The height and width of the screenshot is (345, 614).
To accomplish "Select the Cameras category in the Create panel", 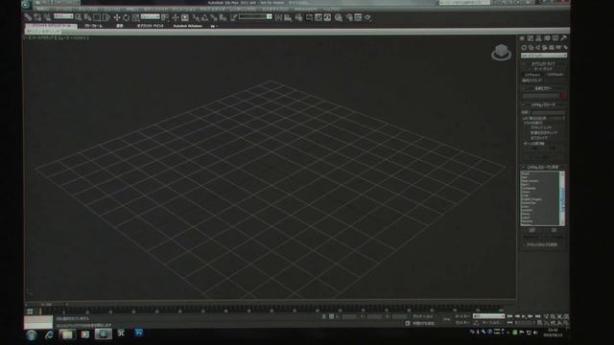I will (545, 47).
